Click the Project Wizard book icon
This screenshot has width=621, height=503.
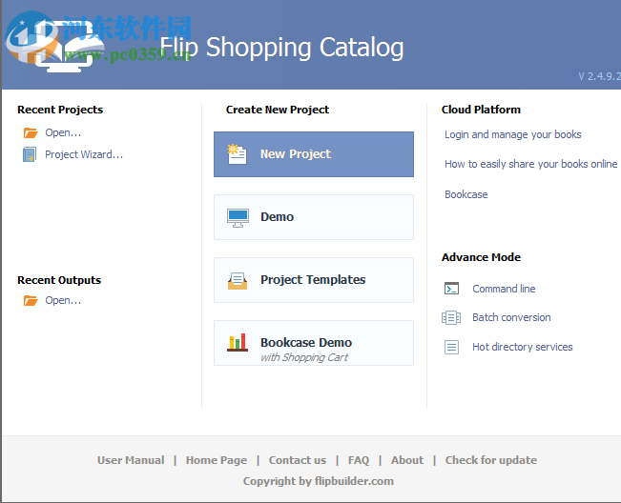tap(30, 154)
